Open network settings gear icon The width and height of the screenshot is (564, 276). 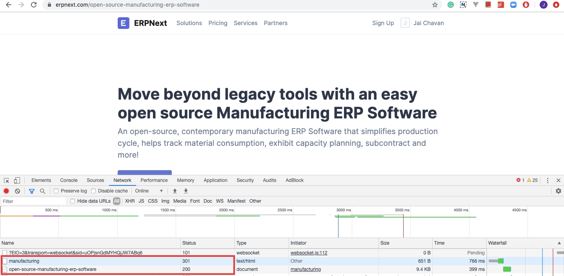559,191
